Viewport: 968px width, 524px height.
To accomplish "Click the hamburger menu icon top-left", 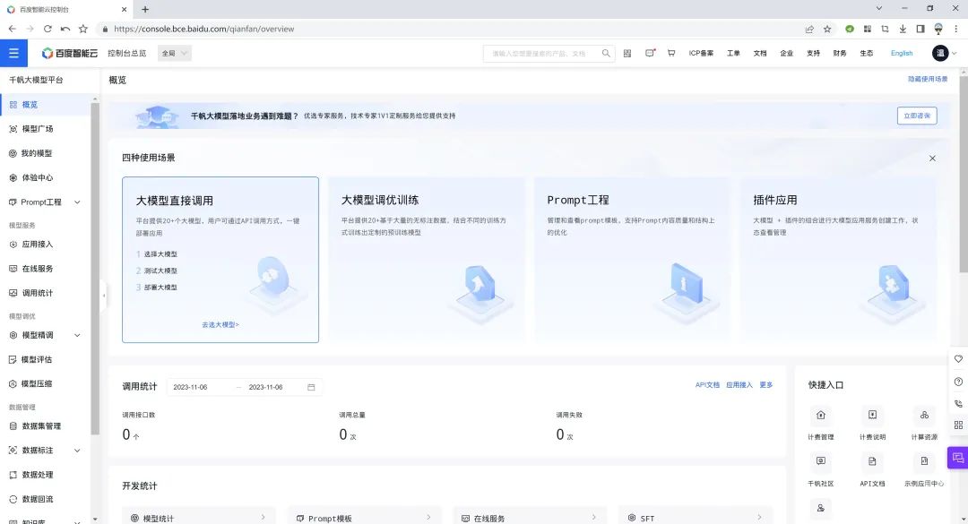I will click(14, 52).
